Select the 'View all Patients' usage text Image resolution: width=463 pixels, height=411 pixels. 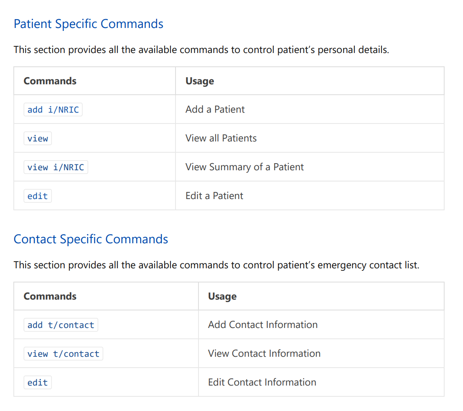(x=221, y=138)
